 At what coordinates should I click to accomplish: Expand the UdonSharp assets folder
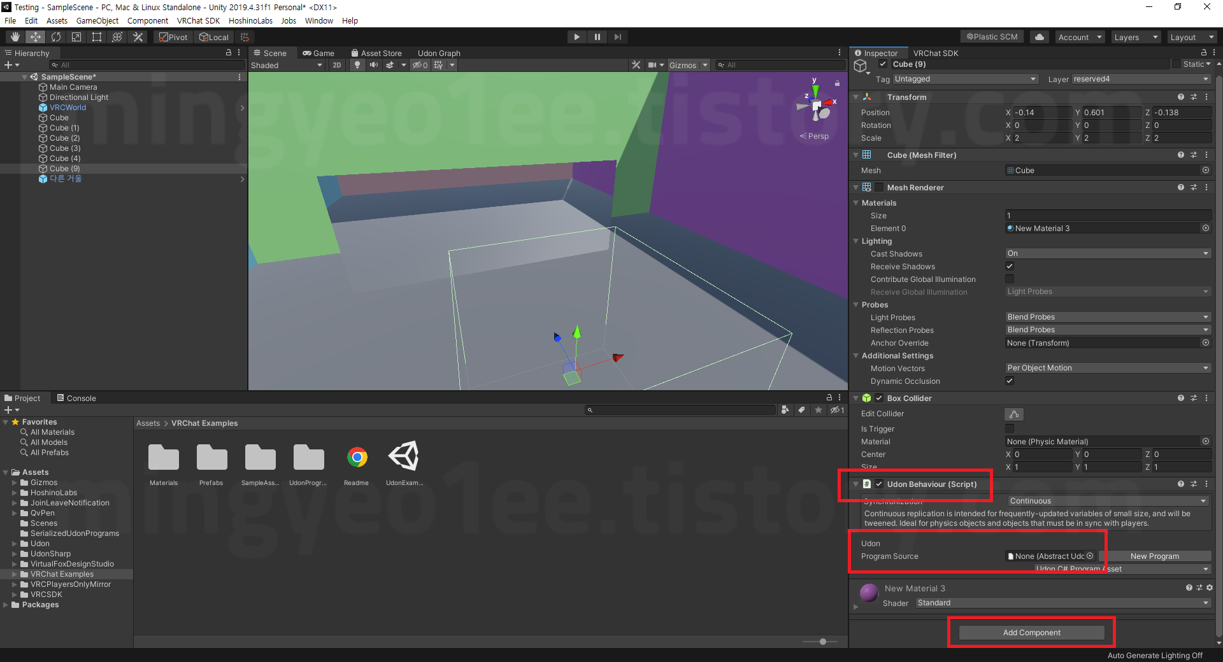click(x=15, y=554)
